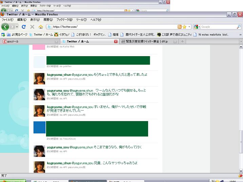This screenshot has height=182, width=243.
Task: Open the 歴代ライダー主人公が兄 bookmark
Action: (x=138, y=35)
